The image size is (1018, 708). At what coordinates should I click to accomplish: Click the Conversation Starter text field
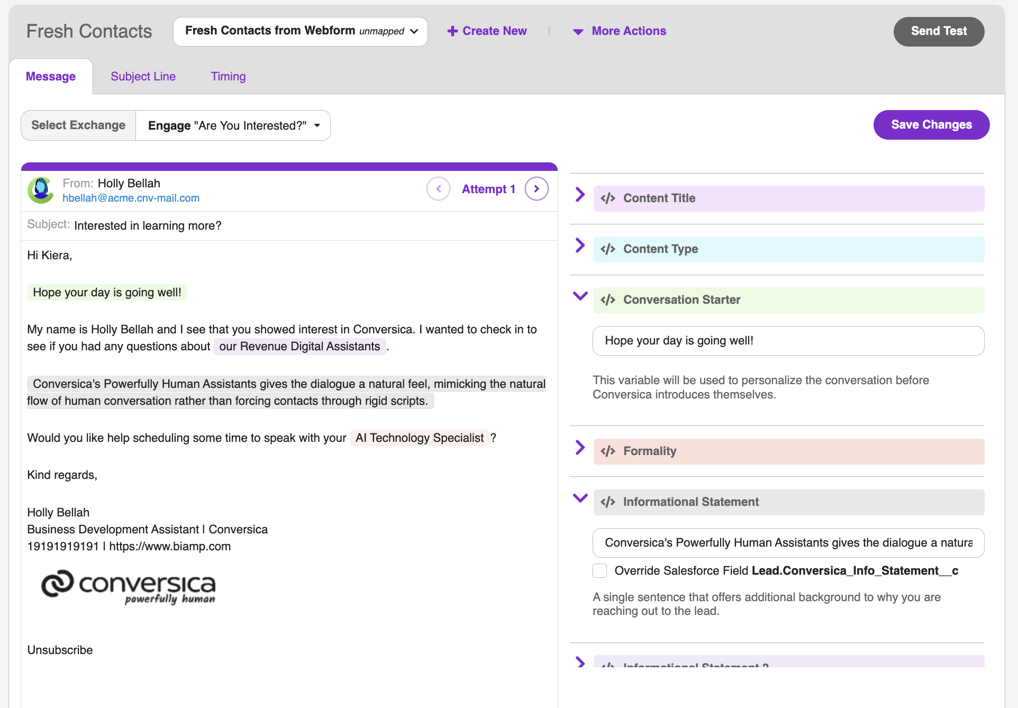[x=788, y=341]
